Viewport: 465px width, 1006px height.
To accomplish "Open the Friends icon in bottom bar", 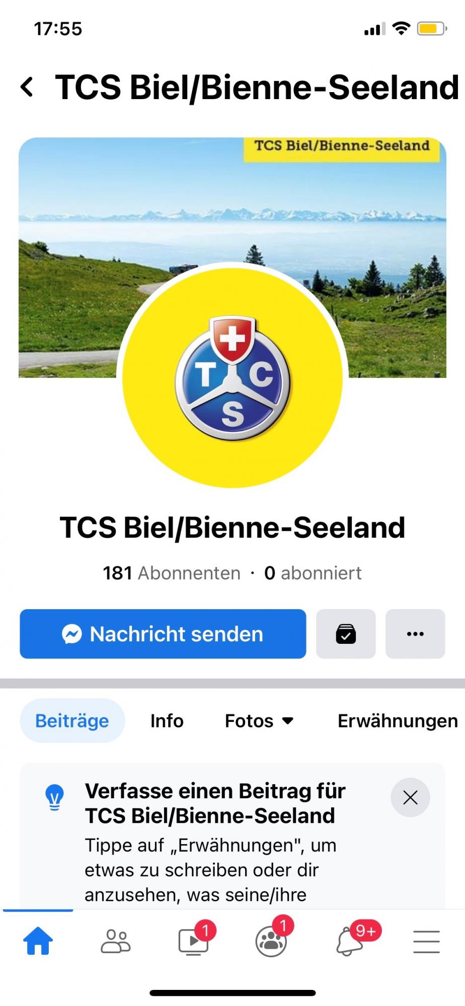I will tap(116, 941).
